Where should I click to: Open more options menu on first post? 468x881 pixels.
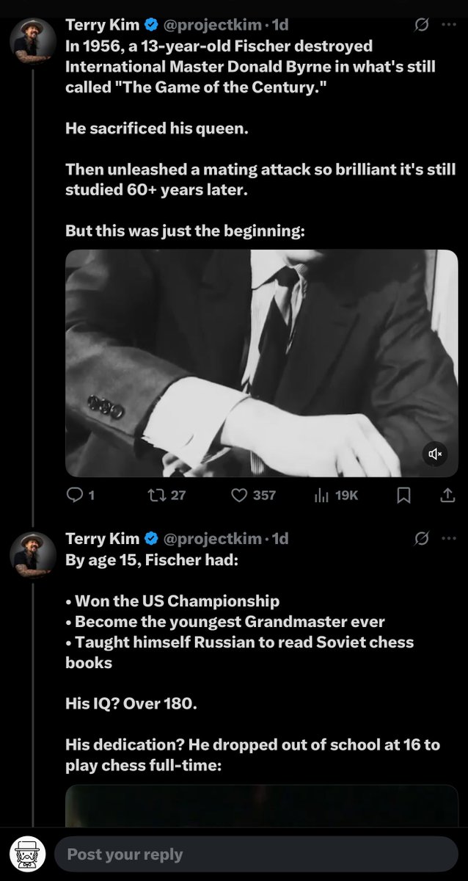pyautogui.click(x=448, y=25)
